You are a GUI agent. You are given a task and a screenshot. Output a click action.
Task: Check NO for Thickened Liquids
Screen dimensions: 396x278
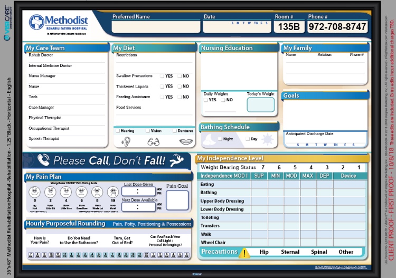point(180,87)
